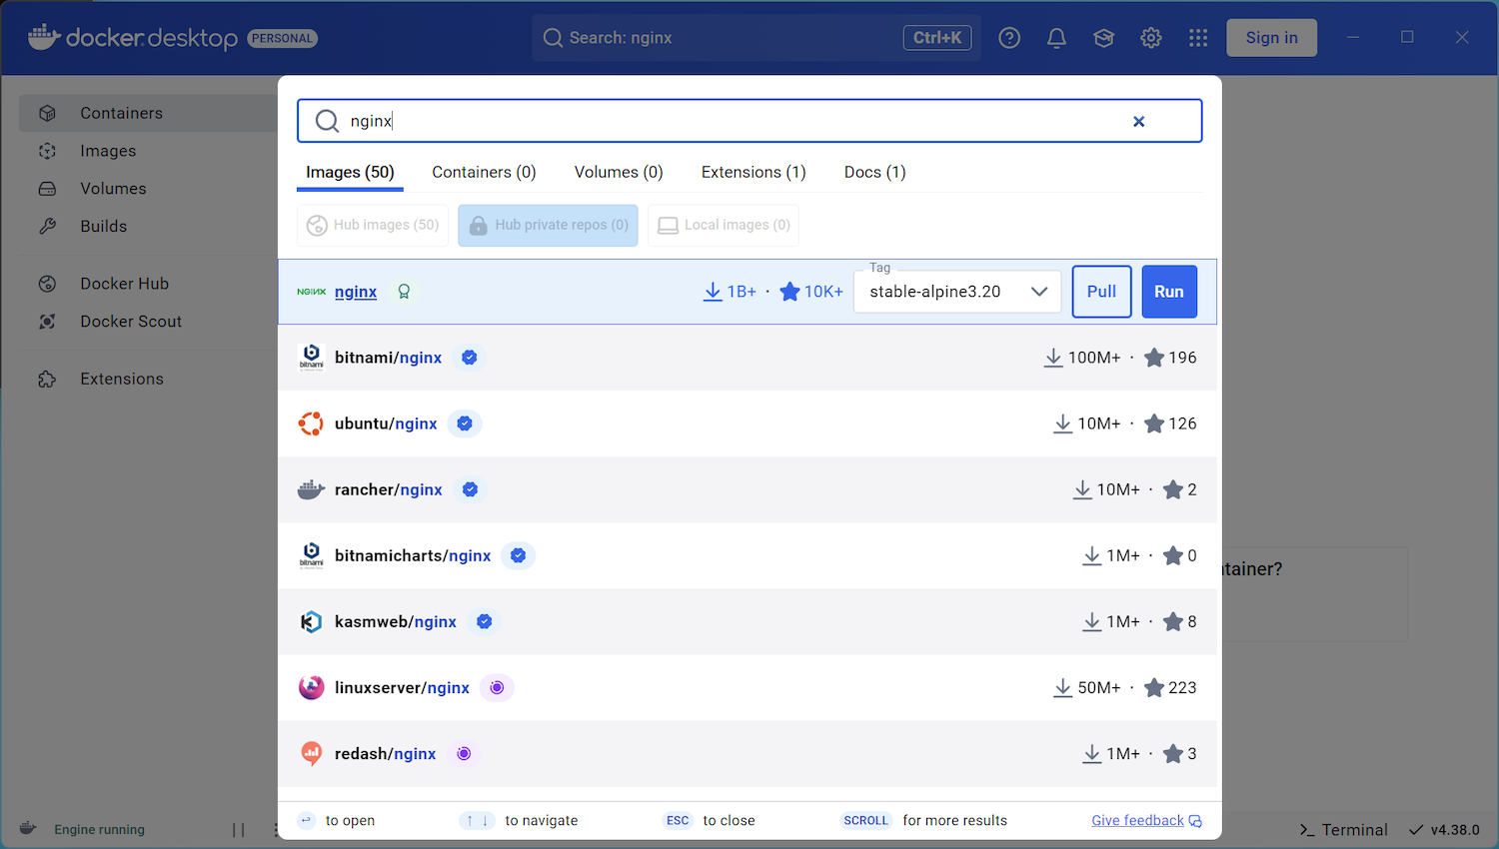Click the ubuntu logo icon

(311, 424)
